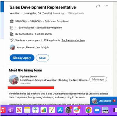Apply to the job with Easy Apply
The image size is (117, 117).
pos(22,58)
